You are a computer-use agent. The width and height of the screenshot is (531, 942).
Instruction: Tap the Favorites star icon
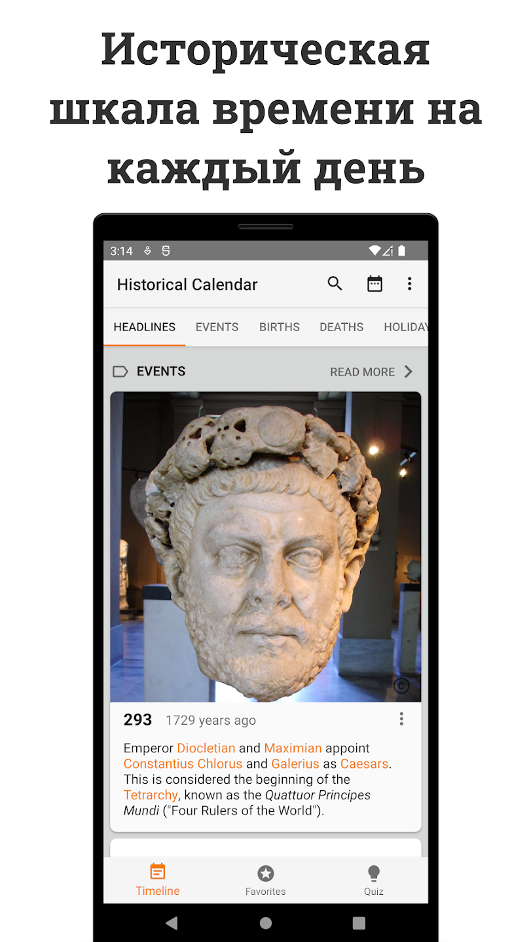point(265,873)
